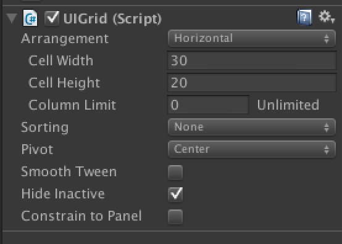Click the Cell Height input field
This screenshot has width=342, height=244.
pyautogui.click(x=252, y=83)
